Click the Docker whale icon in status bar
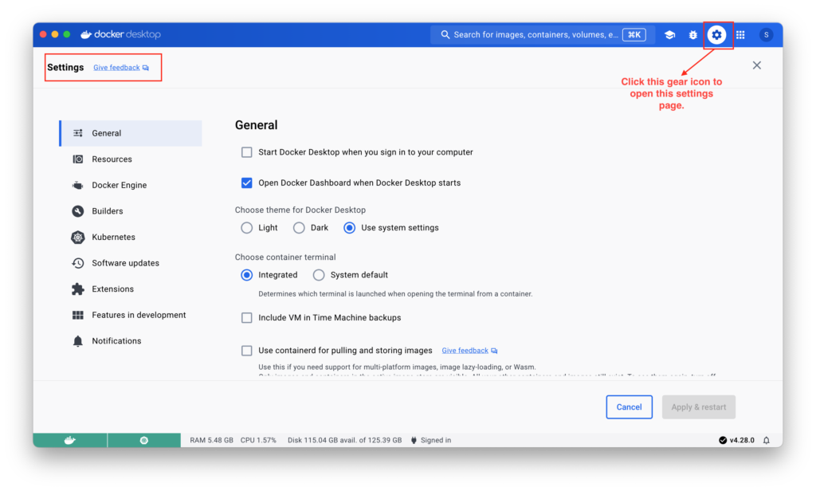Image resolution: width=816 pixels, height=491 pixels. click(69, 440)
